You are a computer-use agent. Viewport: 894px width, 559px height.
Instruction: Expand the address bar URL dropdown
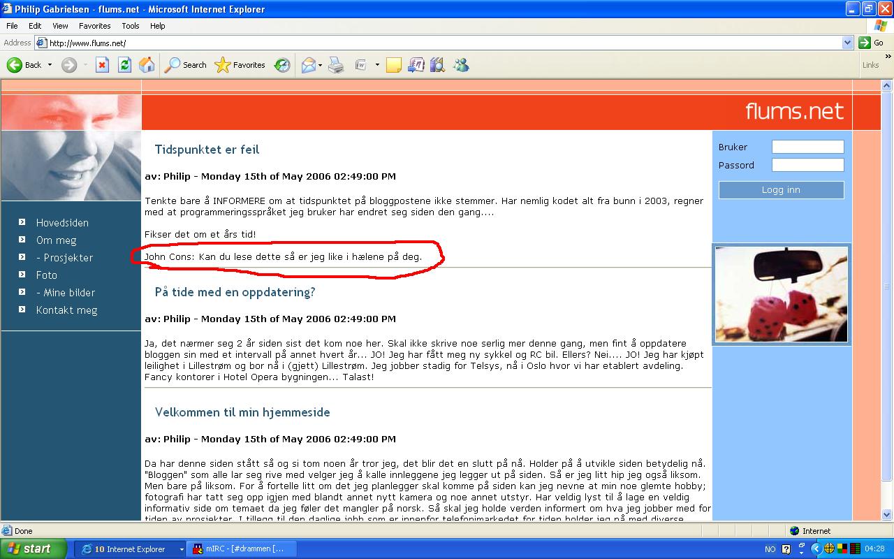click(847, 43)
